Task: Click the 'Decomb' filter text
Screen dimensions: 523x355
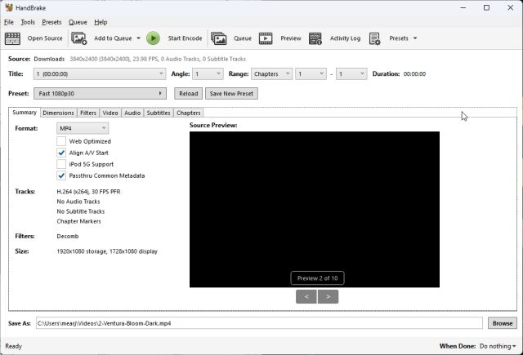Action: pos(68,237)
